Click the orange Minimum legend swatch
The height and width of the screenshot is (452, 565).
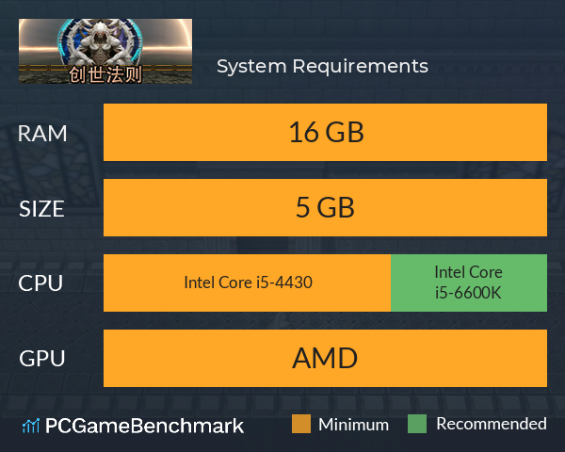click(x=301, y=424)
